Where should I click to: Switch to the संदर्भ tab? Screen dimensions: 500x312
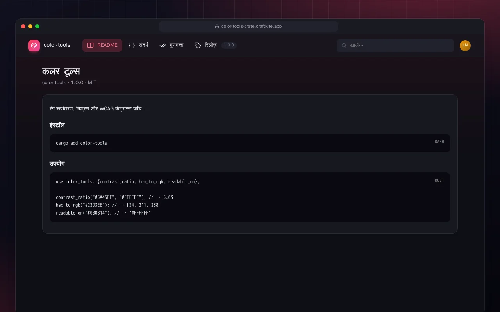[x=139, y=45]
